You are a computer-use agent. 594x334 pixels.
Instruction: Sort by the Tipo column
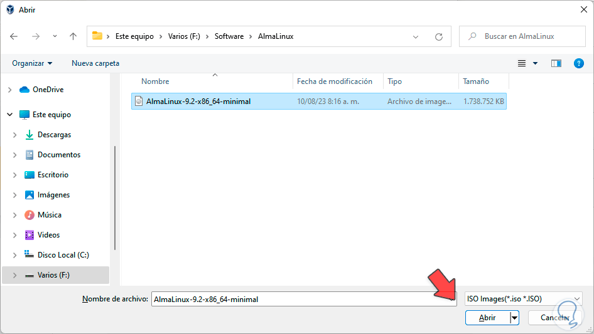pyautogui.click(x=394, y=81)
